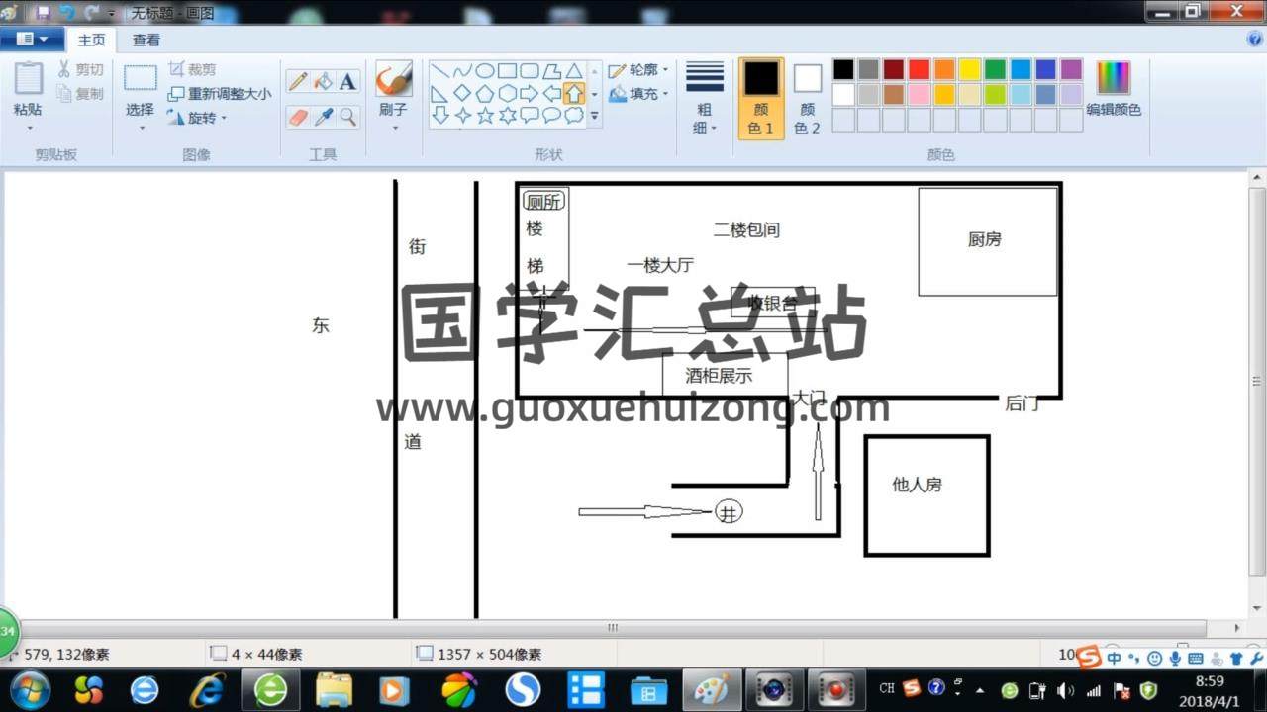This screenshot has height=712, width=1267.
Task: Activate 颜色 2 background color box
Action: [x=808, y=98]
